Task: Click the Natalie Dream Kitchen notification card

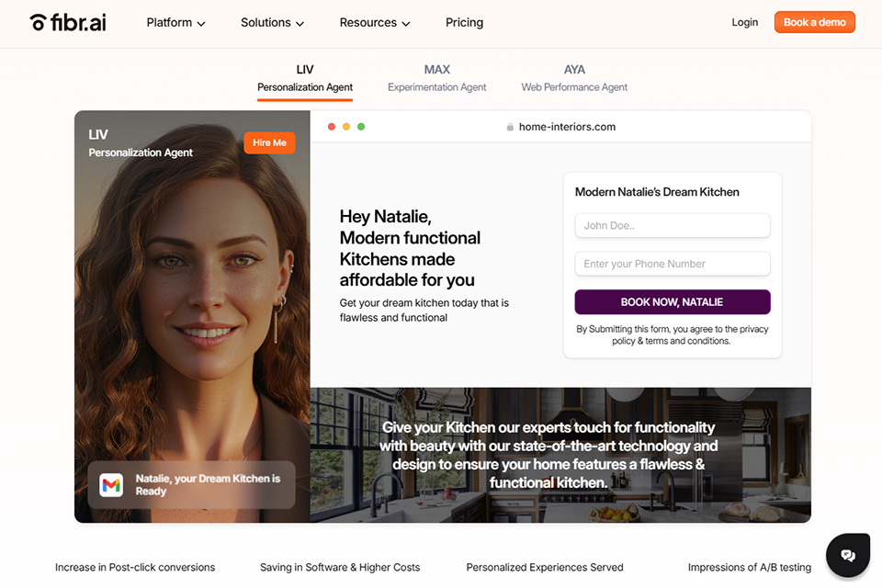Action: click(192, 485)
